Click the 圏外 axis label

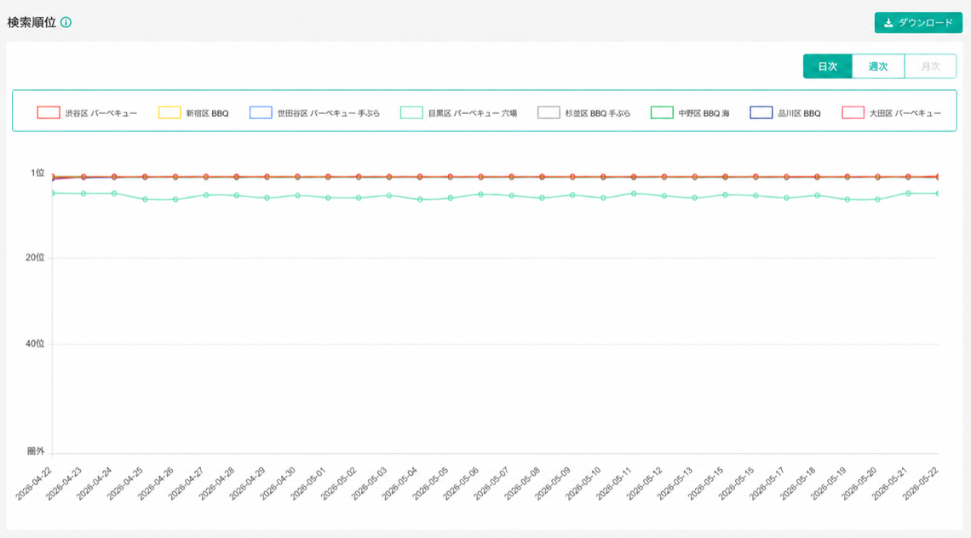pos(35,451)
